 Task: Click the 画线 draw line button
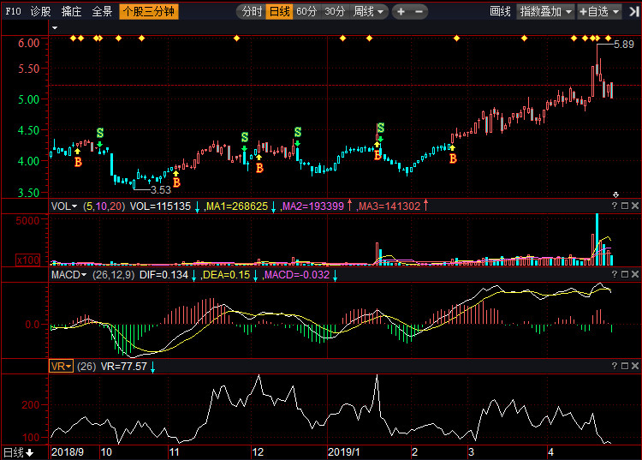pos(500,12)
